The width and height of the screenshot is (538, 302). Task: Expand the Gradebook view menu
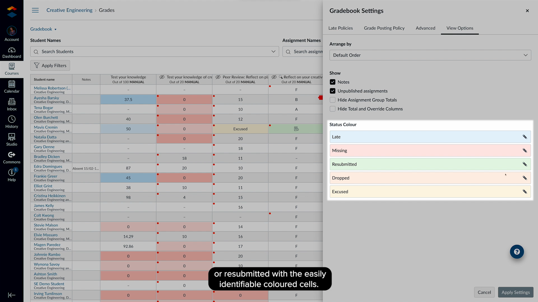pos(43,29)
